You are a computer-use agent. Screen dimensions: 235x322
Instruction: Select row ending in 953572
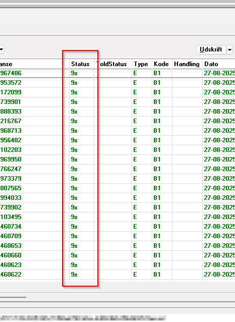click(x=117, y=83)
